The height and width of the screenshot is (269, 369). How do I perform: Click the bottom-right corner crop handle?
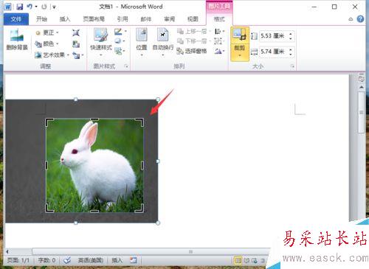pos(139,208)
